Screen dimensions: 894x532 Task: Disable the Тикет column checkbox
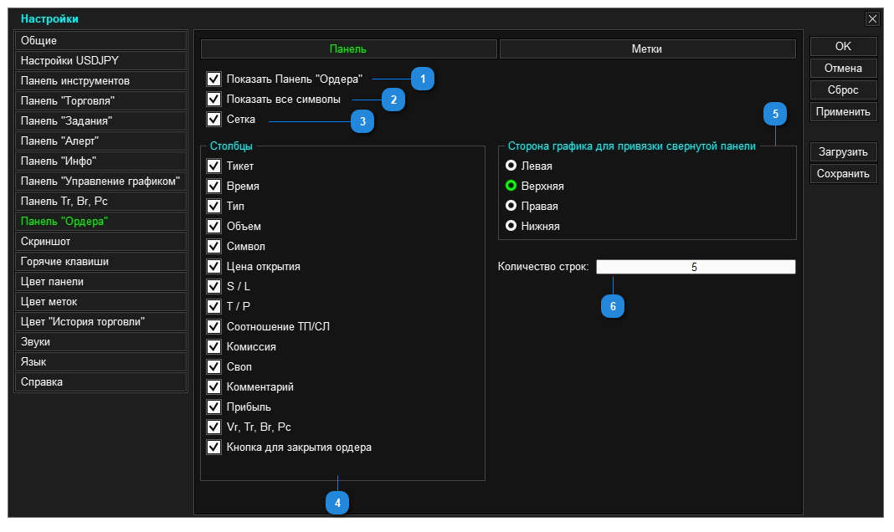click(x=213, y=166)
